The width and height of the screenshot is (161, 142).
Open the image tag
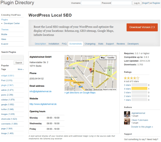8,133
